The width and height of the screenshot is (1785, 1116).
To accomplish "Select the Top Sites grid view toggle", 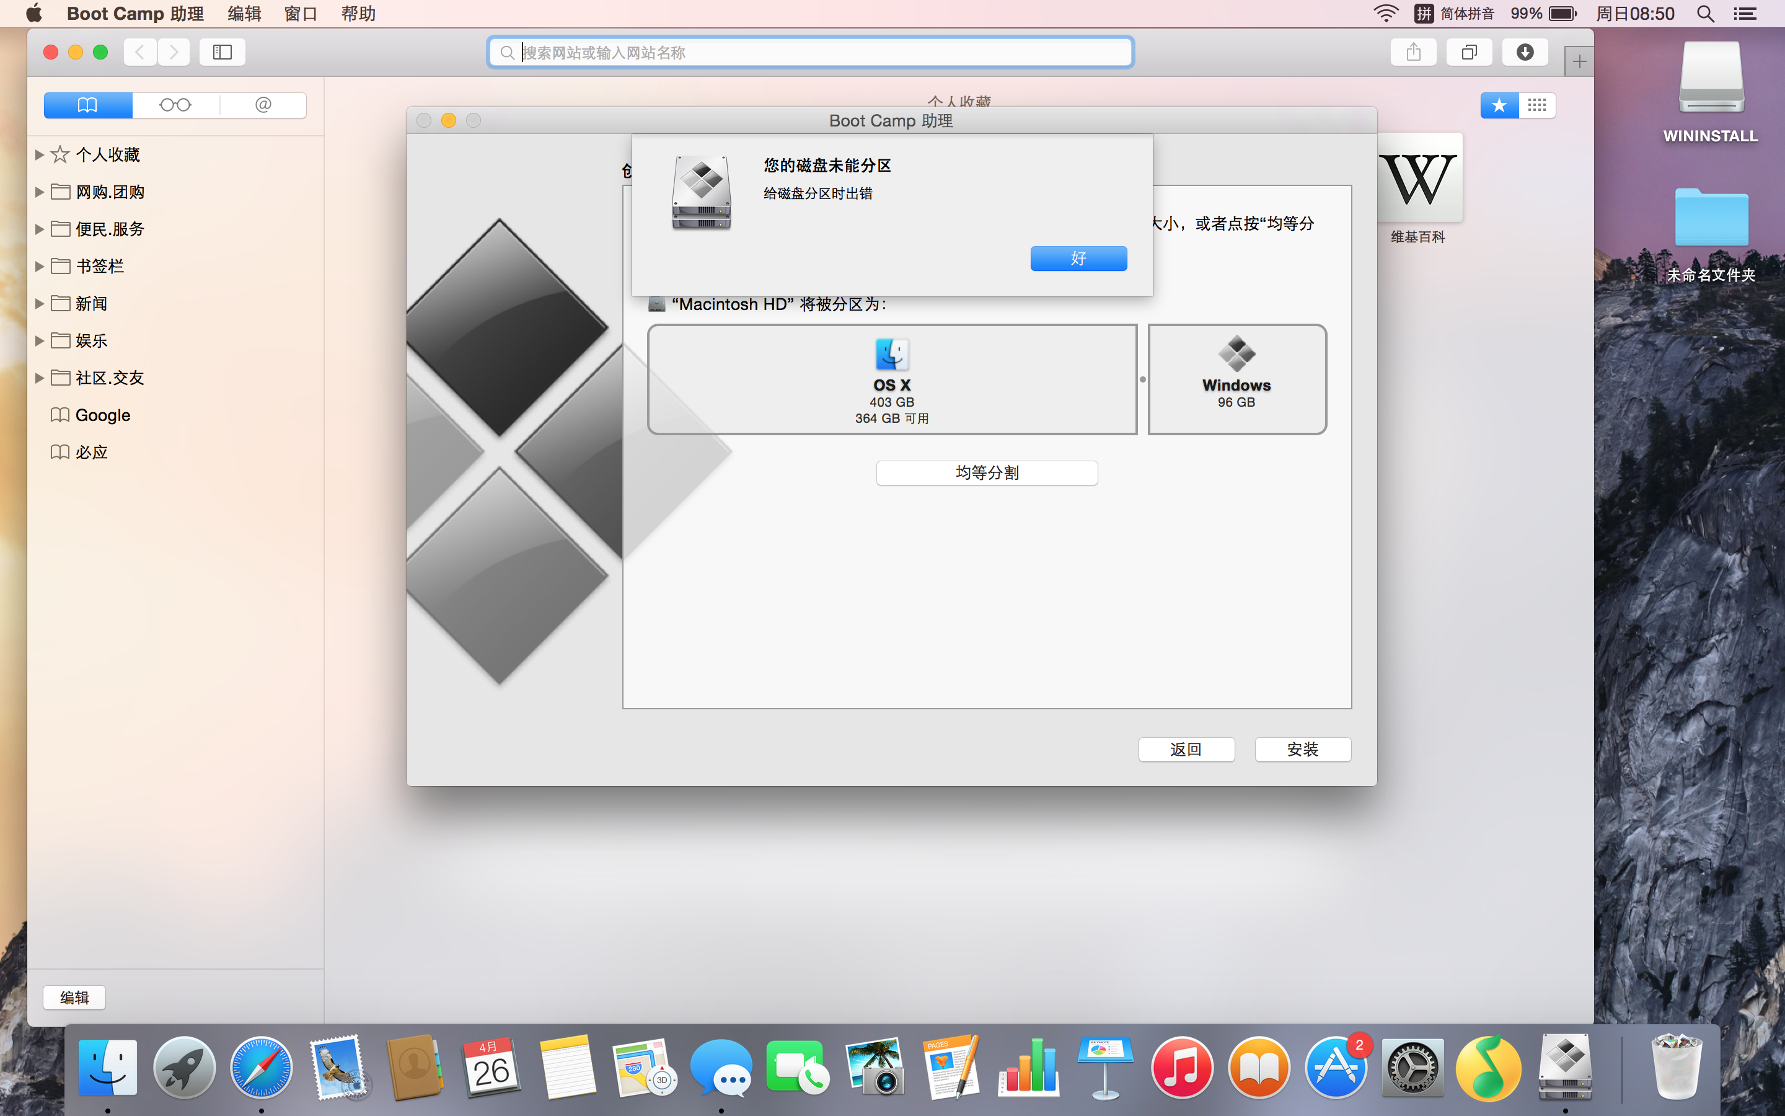I will [1536, 105].
